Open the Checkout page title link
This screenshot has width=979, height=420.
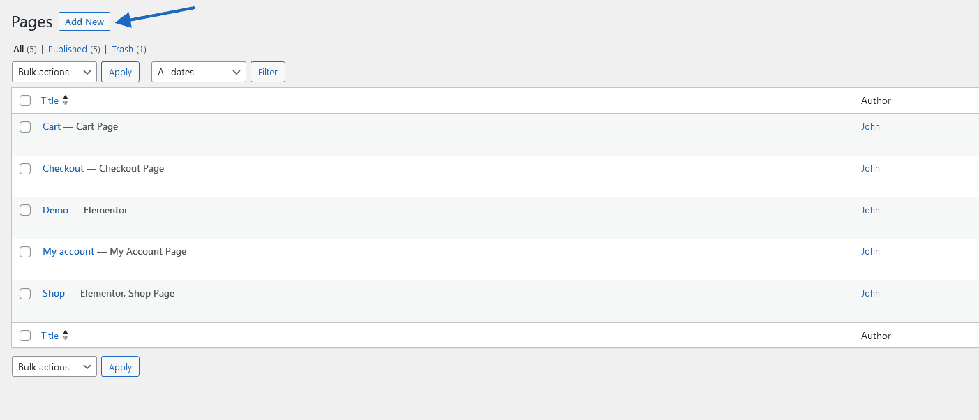63,168
